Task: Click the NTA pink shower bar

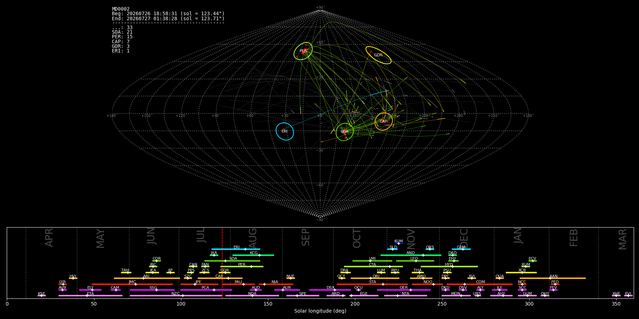Action: coord(405,296)
